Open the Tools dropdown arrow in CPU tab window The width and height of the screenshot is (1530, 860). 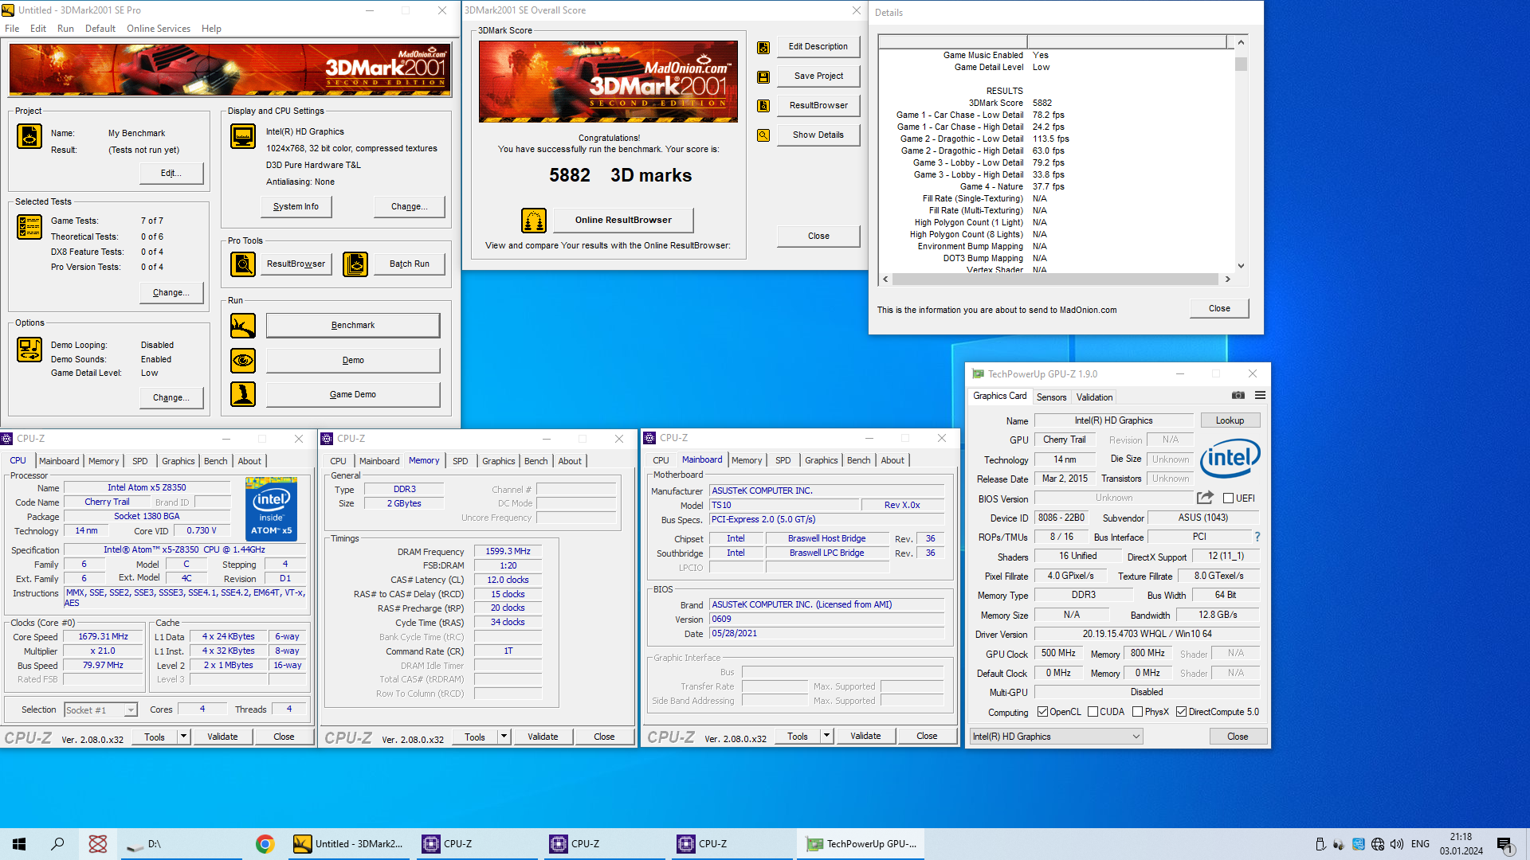(183, 737)
